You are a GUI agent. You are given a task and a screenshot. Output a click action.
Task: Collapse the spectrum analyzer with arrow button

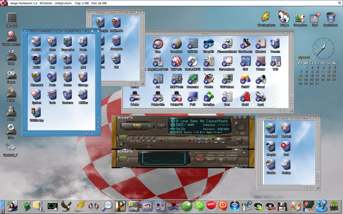245,152
